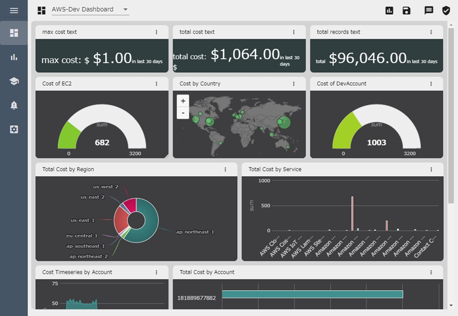
Task: Click the ap-northeast-1 donut label
Action: click(x=195, y=232)
